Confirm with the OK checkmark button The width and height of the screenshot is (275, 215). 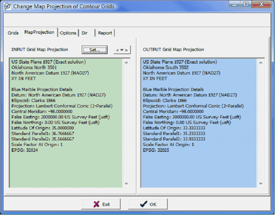(x=148, y=204)
